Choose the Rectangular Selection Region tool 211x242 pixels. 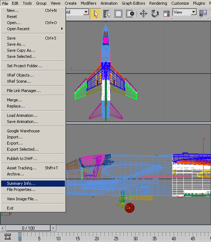click(118, 14)
